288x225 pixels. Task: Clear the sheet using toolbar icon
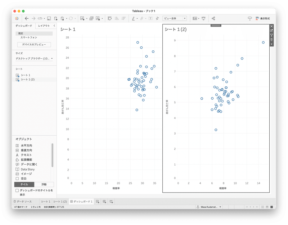(98, 18)
